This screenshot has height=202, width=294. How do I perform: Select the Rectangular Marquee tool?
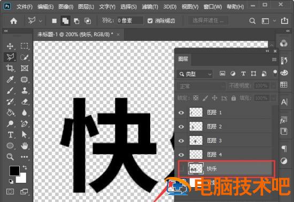25,46
